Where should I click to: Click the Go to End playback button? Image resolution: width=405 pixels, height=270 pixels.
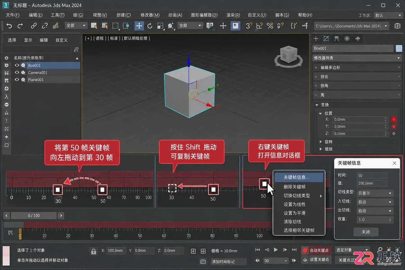pyautogui.click(x=294, y=250)
